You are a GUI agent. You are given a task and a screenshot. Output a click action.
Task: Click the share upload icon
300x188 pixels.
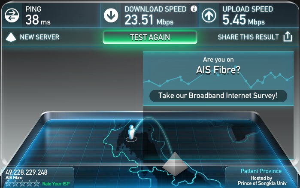pos(288,36)
